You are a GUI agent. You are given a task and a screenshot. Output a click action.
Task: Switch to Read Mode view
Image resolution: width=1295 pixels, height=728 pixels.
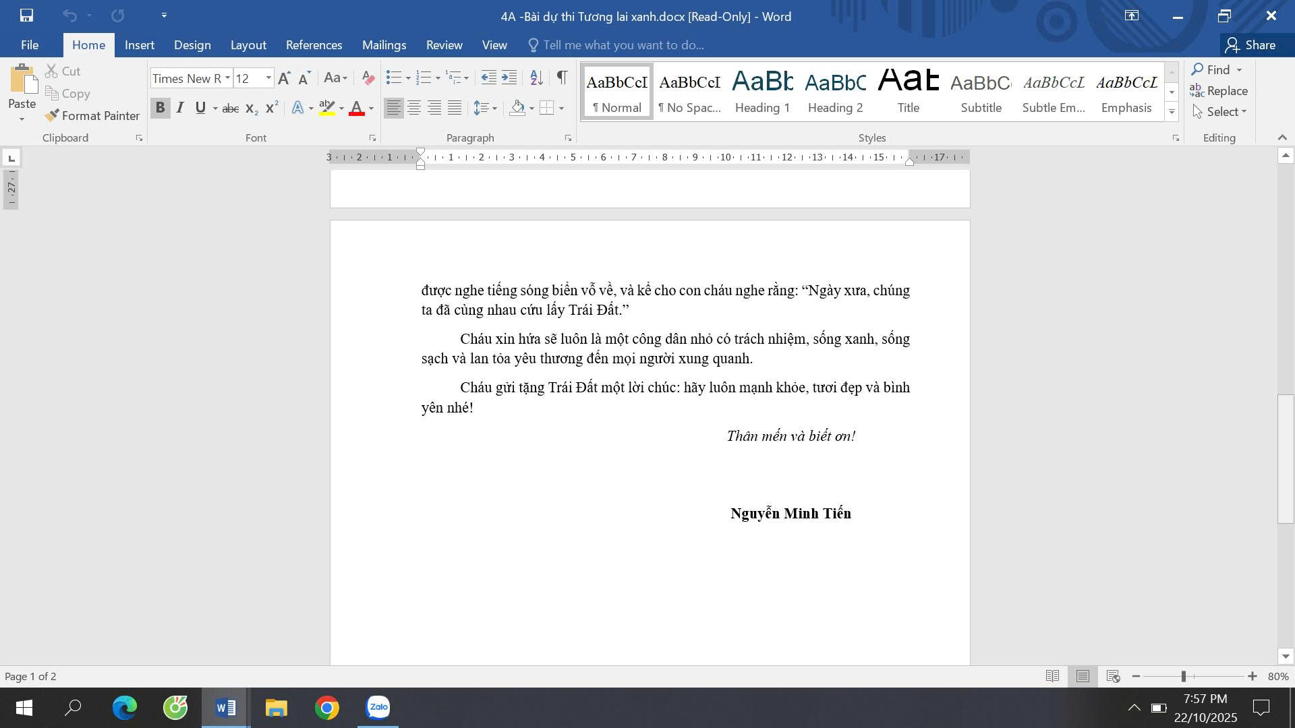pos(1052,676)
